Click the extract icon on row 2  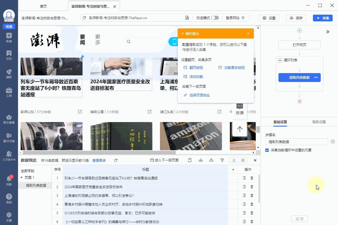pyautogui.click(x=244, y=187)
